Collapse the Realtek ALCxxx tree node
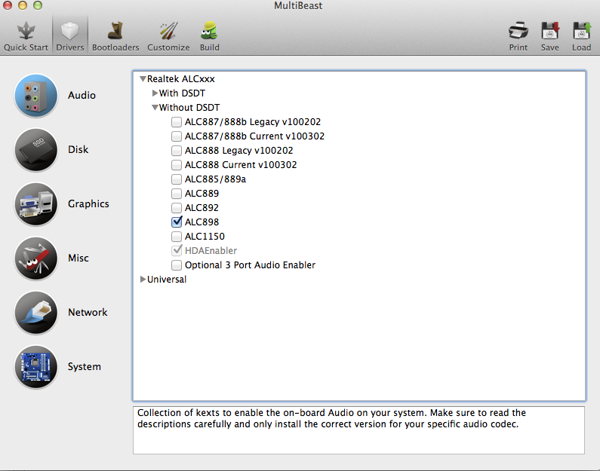Image resolution: width=600 pixels, height=471 pixels. pos(143,79)
